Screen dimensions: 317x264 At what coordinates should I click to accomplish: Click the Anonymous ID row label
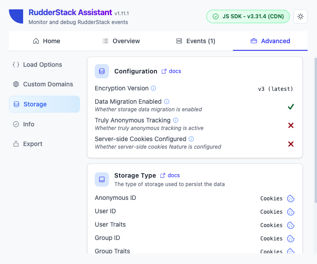click(x=116, y=198)
